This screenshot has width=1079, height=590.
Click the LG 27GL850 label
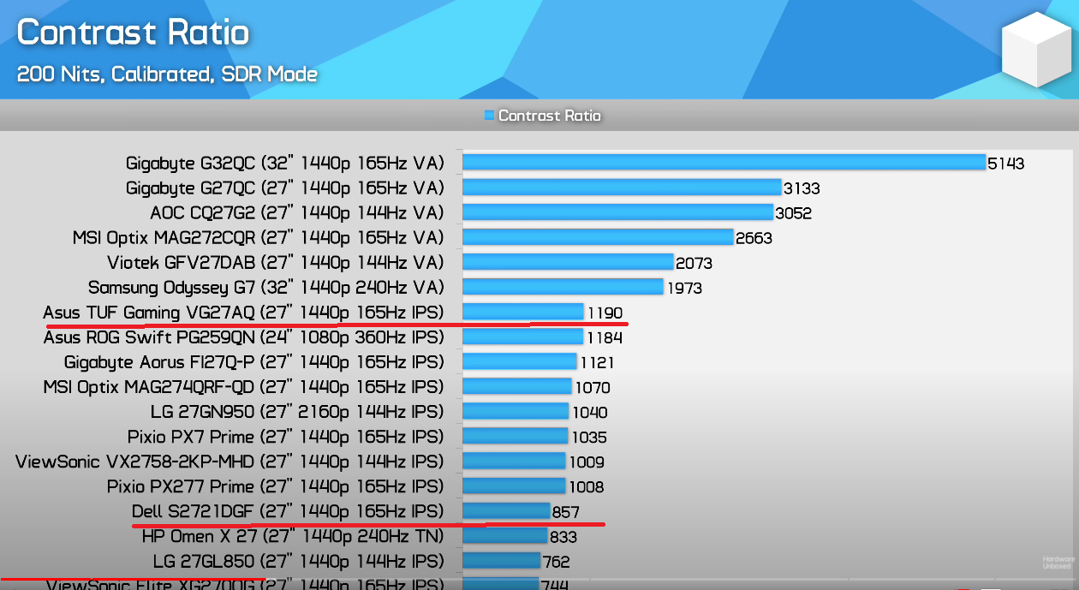(299, 562)
